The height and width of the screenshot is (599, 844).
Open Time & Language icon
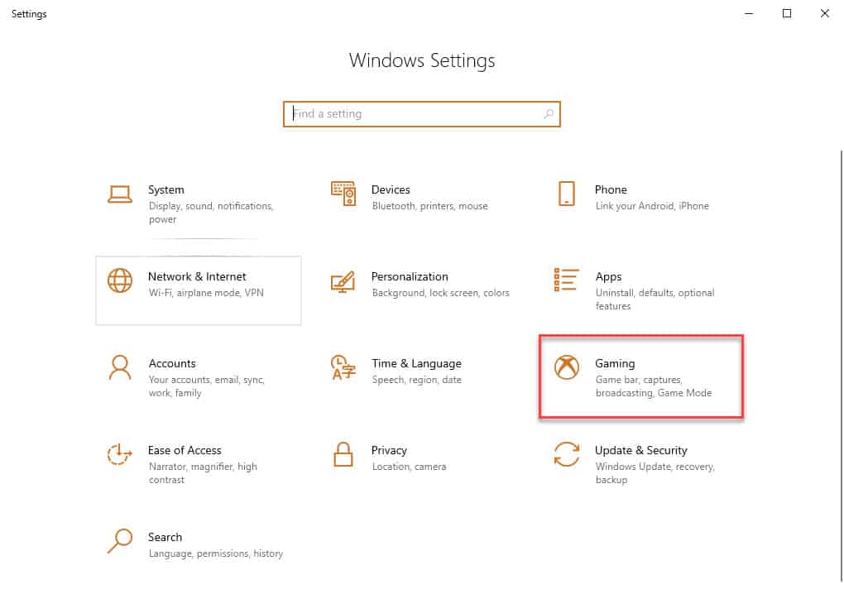(x=343, y=367)
